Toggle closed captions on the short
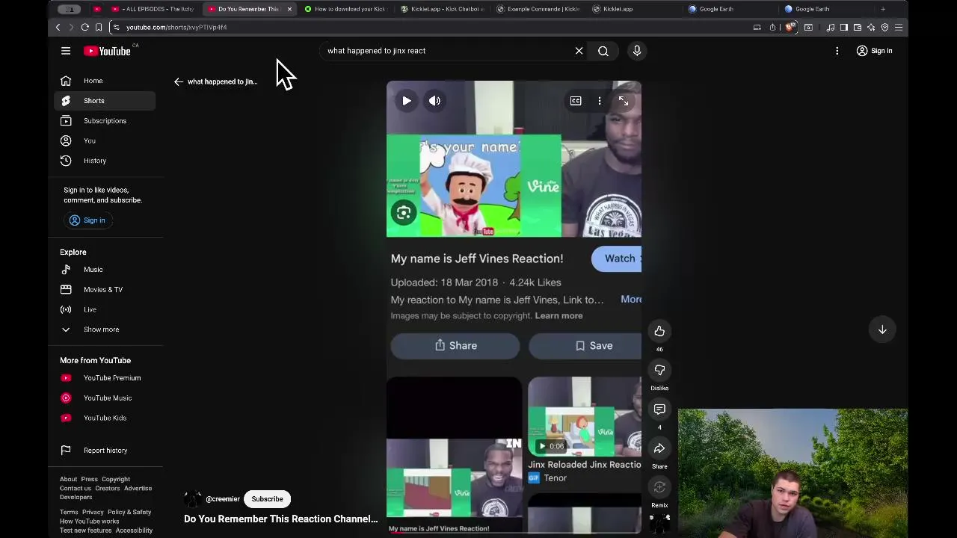Screen dimensions: 957x538 tap(576, 101)
